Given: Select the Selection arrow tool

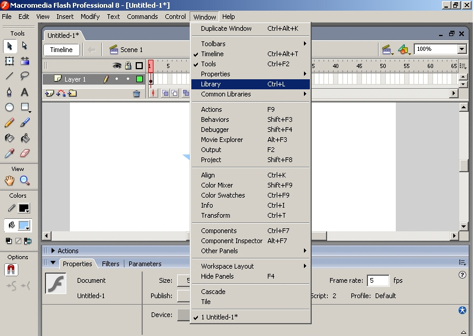Looking at the screenshot, I should (x=9, y=46).
